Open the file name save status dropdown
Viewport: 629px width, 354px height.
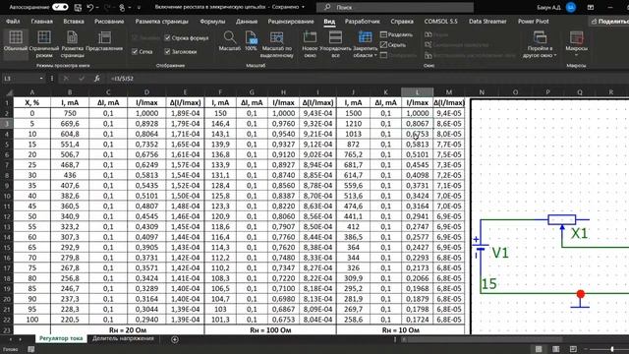(303, 7)
